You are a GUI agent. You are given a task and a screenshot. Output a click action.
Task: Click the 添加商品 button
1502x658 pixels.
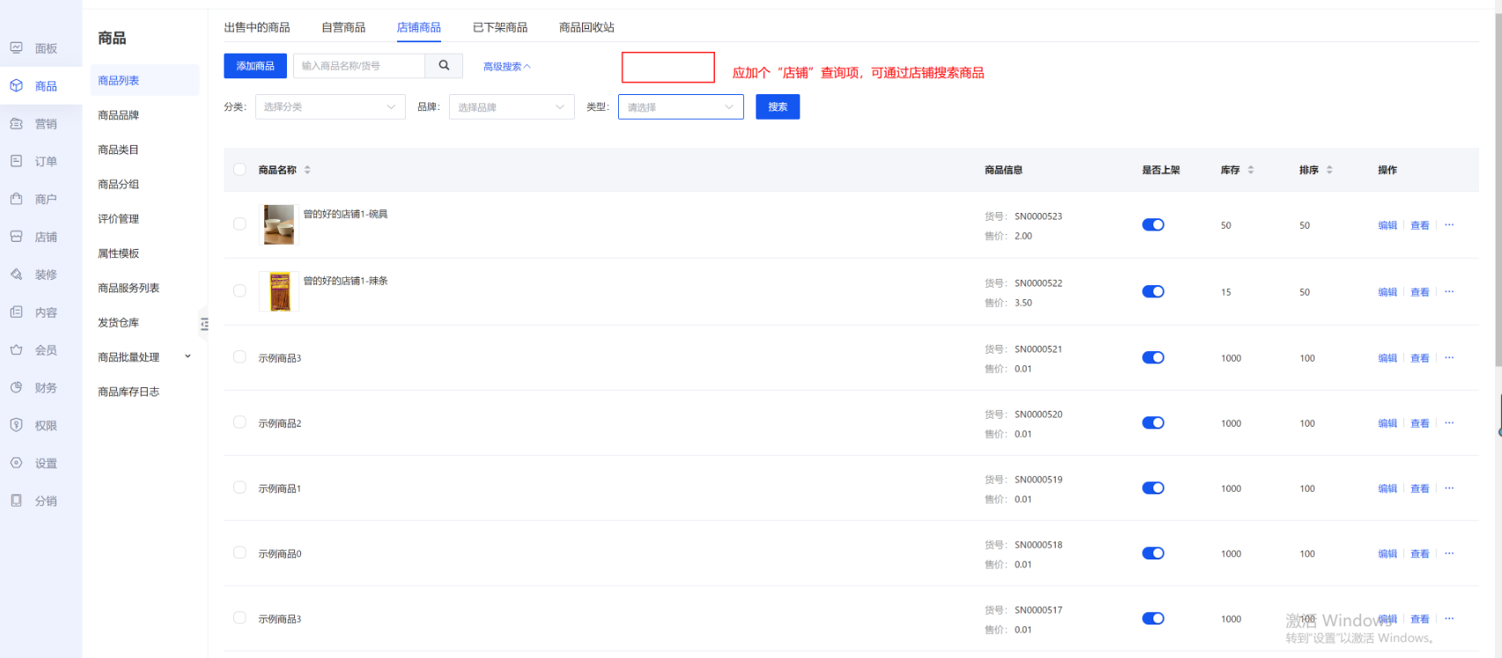click(255, 66)
